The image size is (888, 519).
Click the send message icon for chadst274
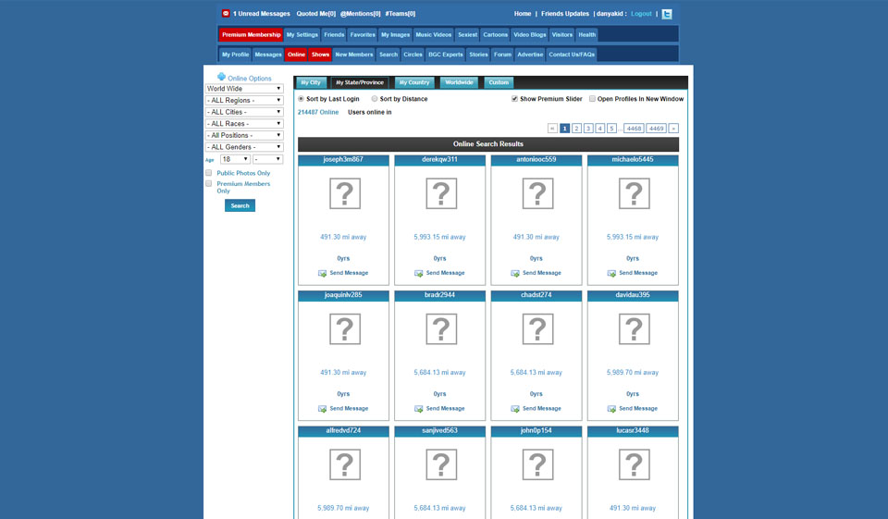(x=515, y=408)
